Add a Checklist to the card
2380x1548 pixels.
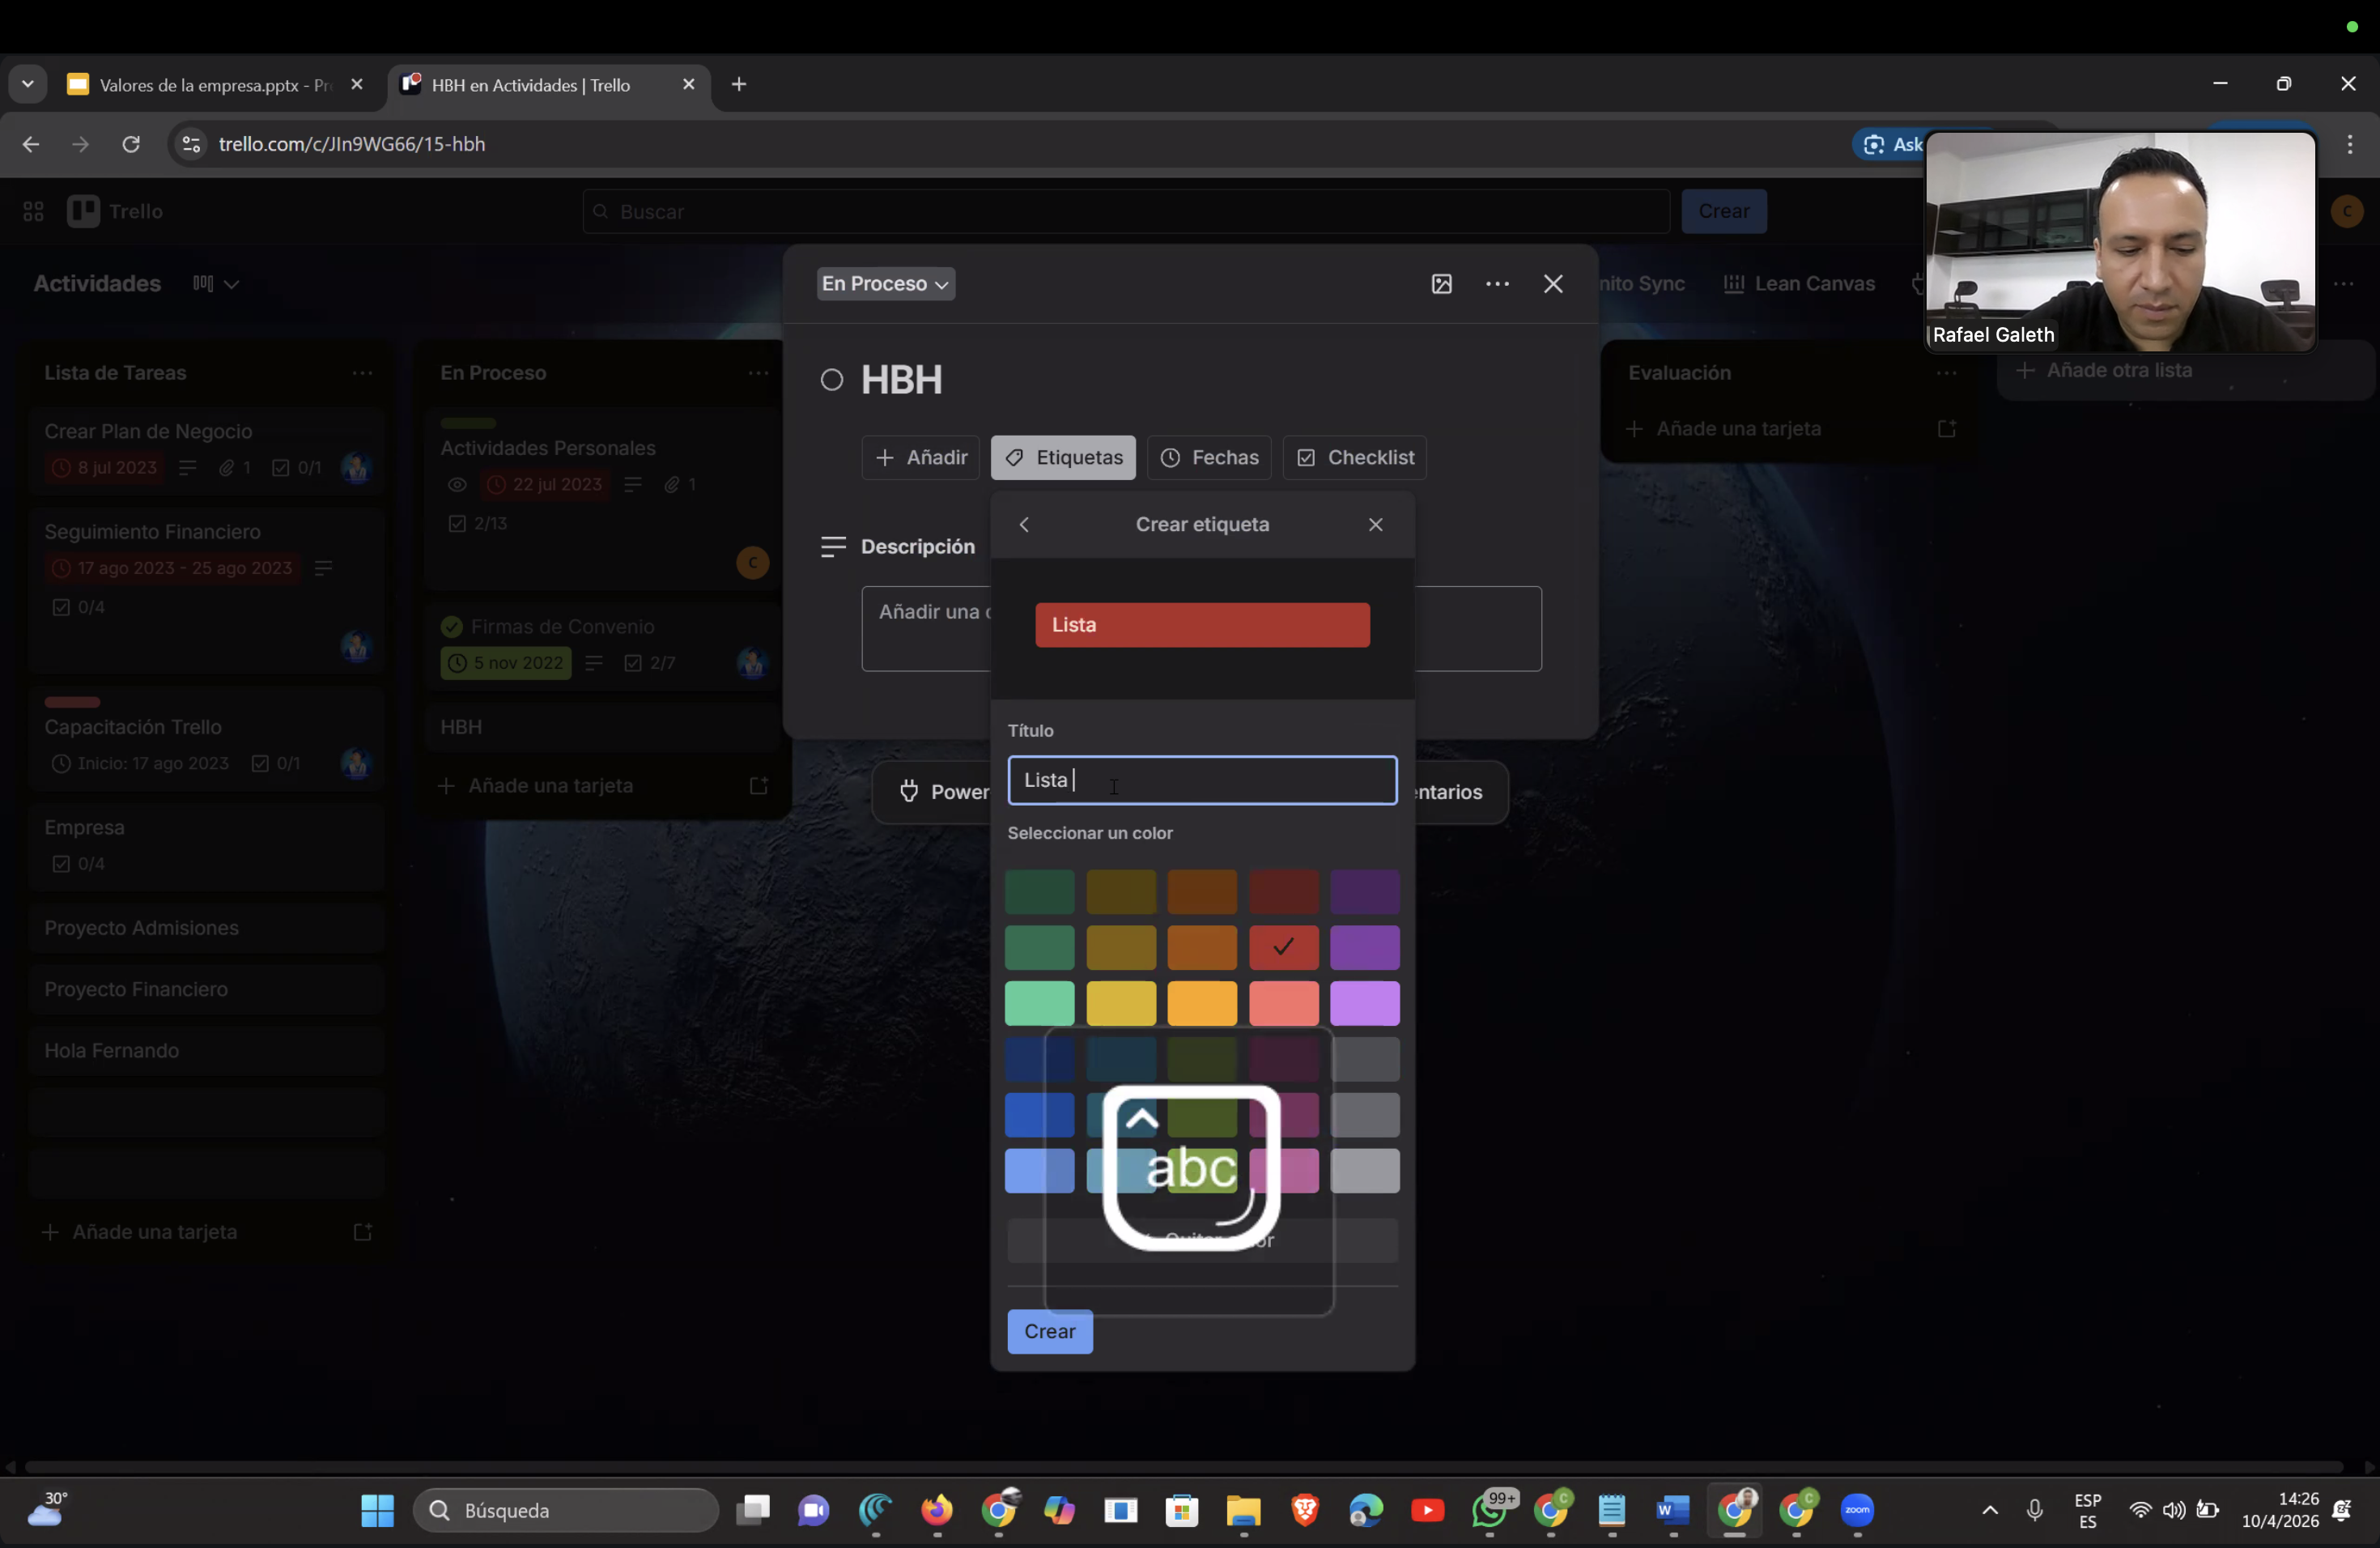1354,457
